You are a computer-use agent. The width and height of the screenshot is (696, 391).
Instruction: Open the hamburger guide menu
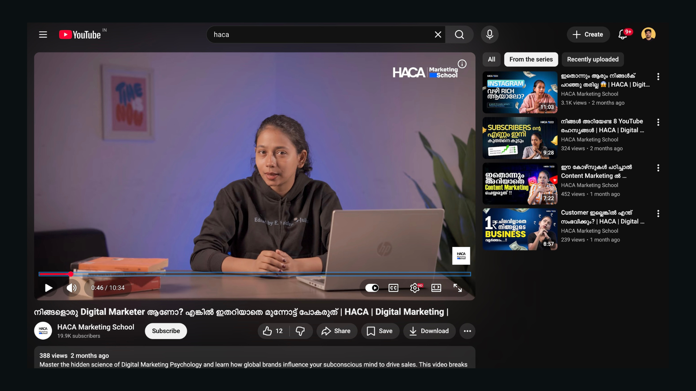[x=43, y=35]
